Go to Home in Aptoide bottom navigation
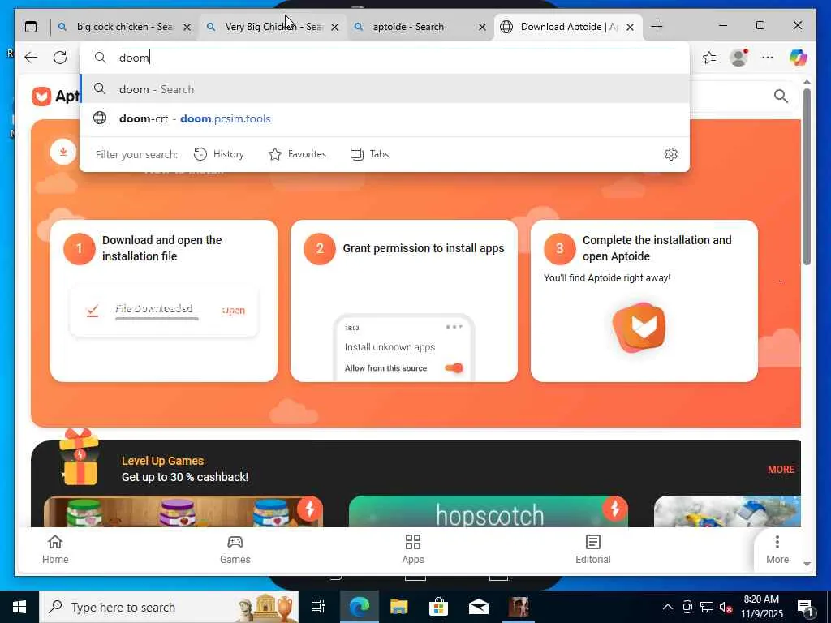This screenshot has height=623, width=831. click(x=55, y=549)
